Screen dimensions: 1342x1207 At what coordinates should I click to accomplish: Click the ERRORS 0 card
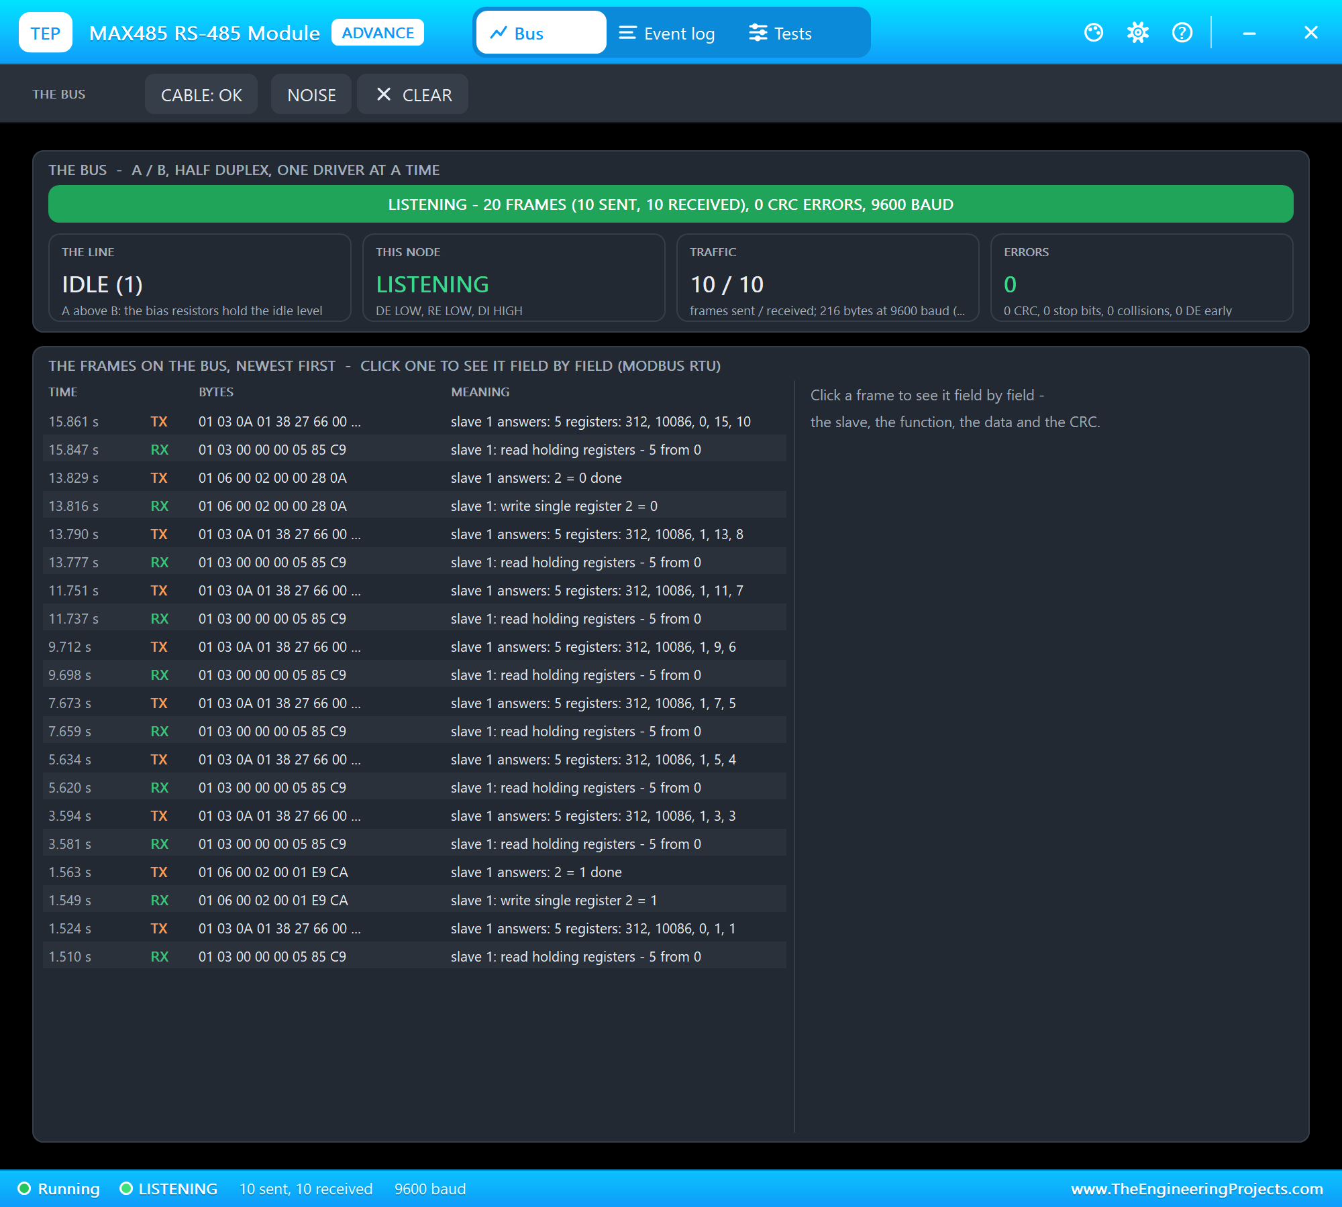point(1142,278)
